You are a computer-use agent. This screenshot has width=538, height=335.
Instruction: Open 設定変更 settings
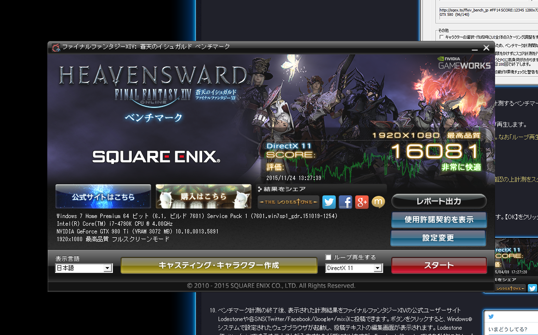click(x=438, y=238)
